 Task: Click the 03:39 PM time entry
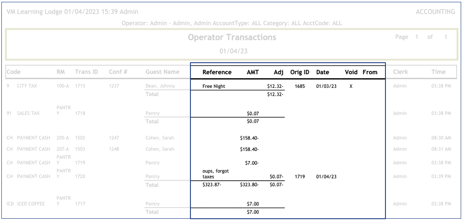[441, 176]
